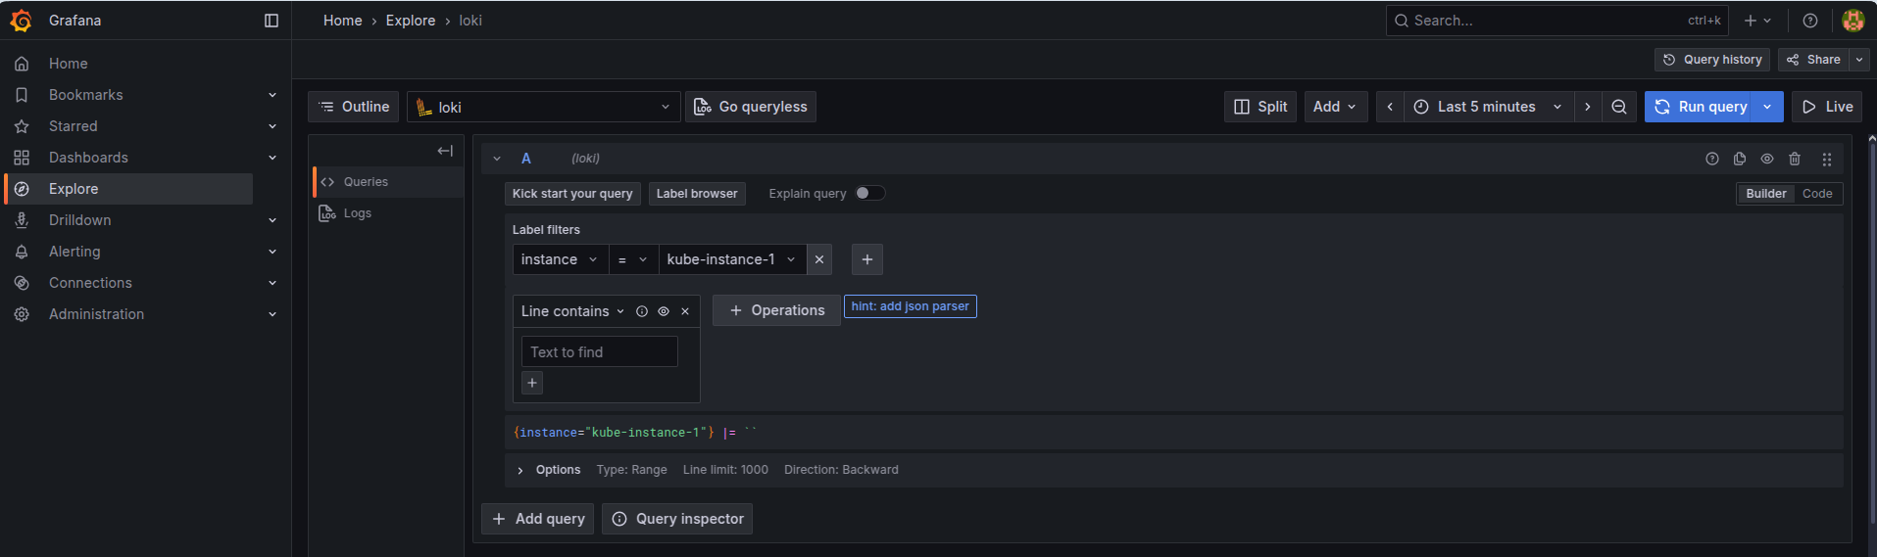Open the loki data source picker
This screenshot has height=557, width=1877.
click(x=544, y=107)
